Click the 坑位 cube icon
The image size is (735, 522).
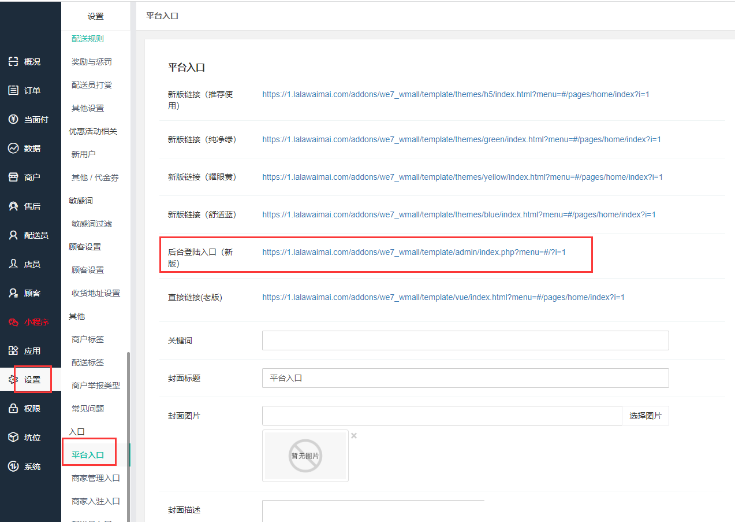pos(13,438)
